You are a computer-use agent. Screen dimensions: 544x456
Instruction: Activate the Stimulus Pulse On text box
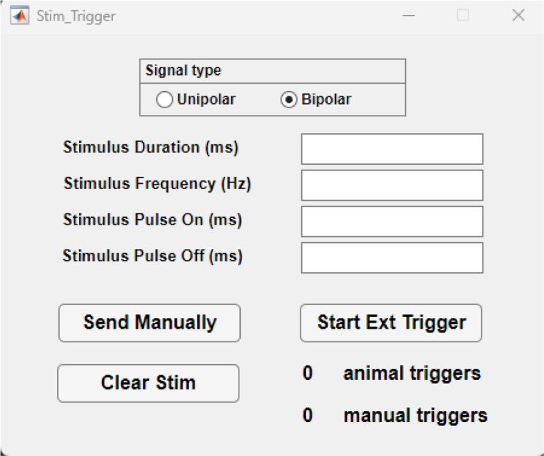click(392, 221)
